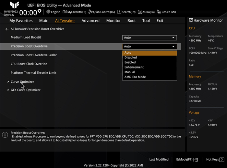Screen dimensions: 227x168
Task: Click the ReSize BAR icon
Action: 159,12
